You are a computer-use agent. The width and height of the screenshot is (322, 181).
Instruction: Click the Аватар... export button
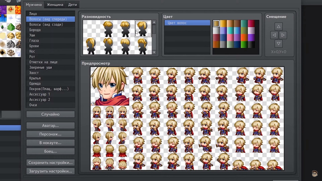tap(50, 125)
